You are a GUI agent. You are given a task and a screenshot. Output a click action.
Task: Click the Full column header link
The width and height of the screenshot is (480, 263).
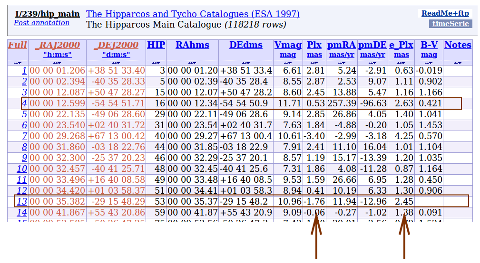point(18,45)
